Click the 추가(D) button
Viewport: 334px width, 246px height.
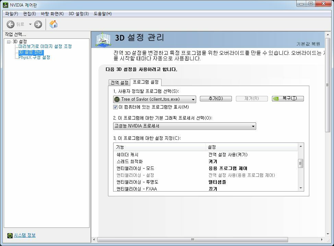point(216,99)
